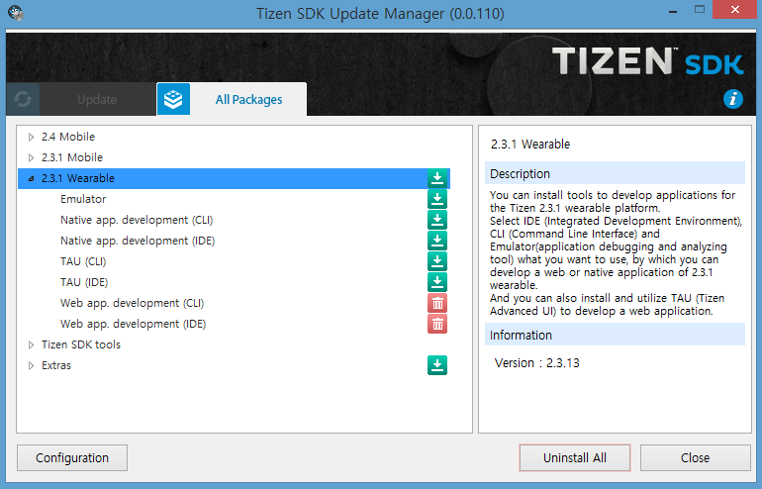The image size is (762, 489).
Task: Select the Emulator tree item
Action: coord(234,199)
